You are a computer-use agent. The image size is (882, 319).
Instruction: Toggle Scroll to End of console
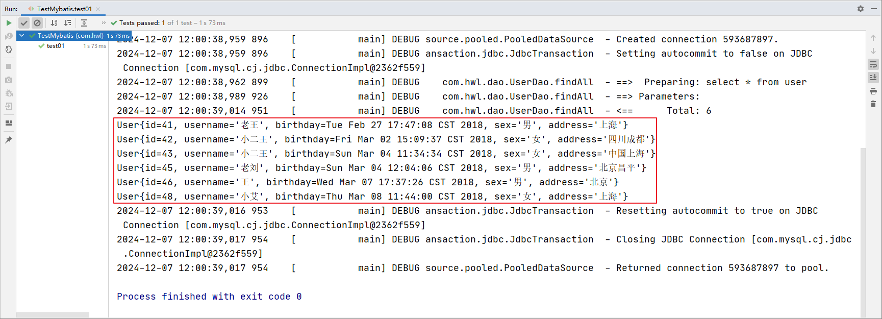tap(873, 78)
